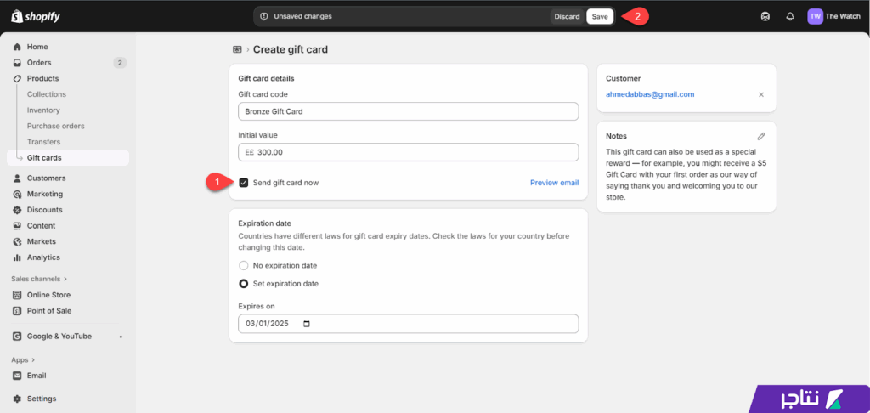Select Set expiration date option
This screenshot has height=413, width=870.
tap(244, 284)
